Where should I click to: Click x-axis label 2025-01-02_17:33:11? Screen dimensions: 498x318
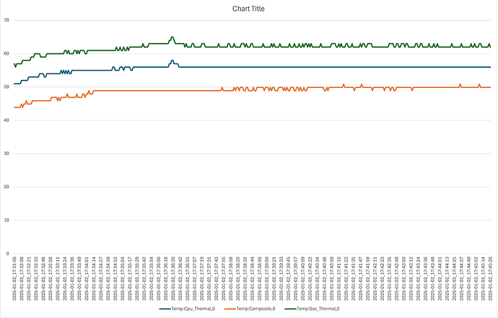58,278
